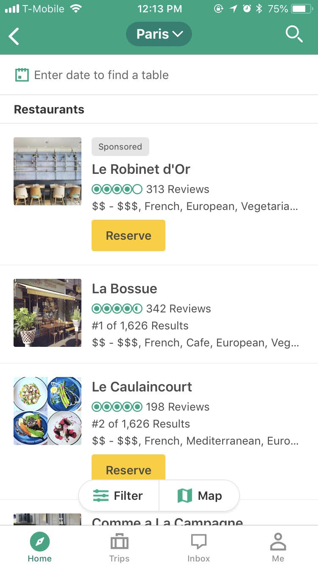Open Inbox speech bubble icon
This screenshot has height=567, width=318.
pyautogui.click(x=198, y=542)
